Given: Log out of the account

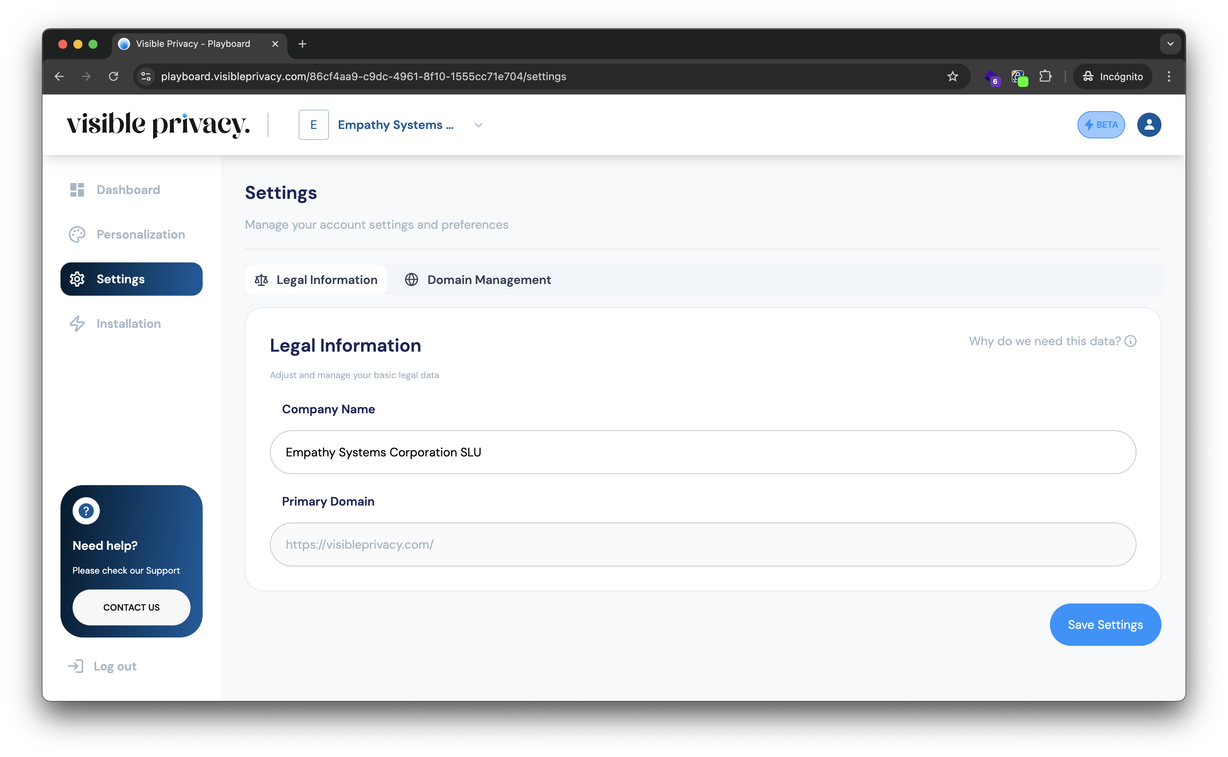Looking at the screenshot, I should (x=102, y=666).
